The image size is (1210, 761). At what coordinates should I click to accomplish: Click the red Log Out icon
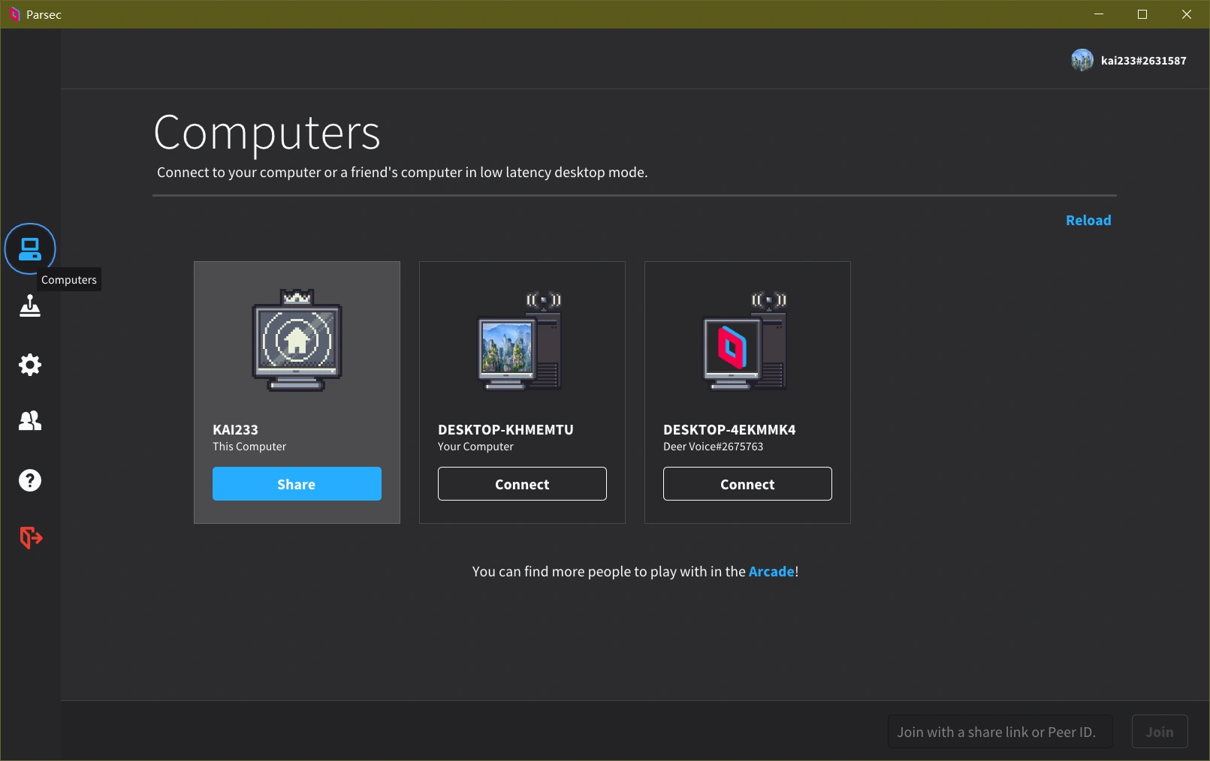[x=30, y=537]
